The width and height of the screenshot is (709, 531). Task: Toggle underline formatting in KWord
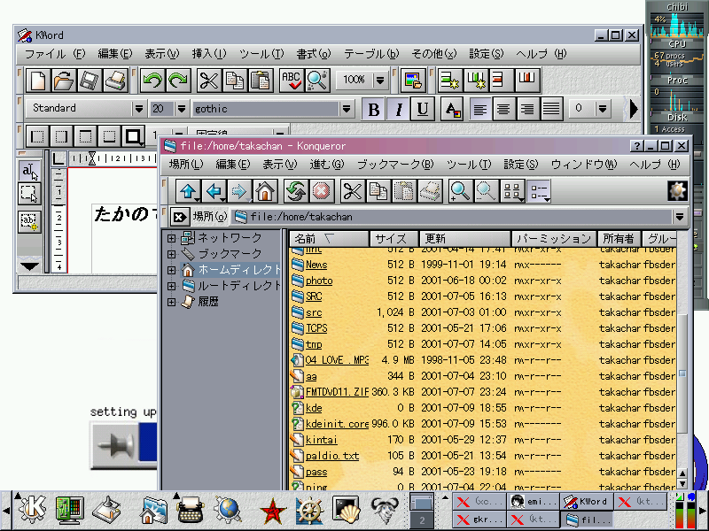point(423,109)
